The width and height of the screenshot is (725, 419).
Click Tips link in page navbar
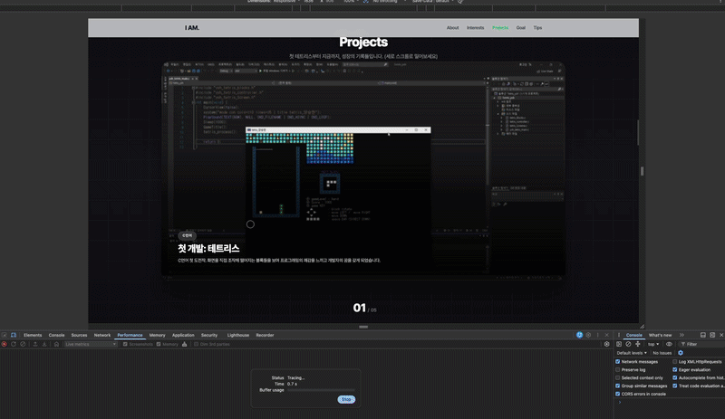pos(537,28)
